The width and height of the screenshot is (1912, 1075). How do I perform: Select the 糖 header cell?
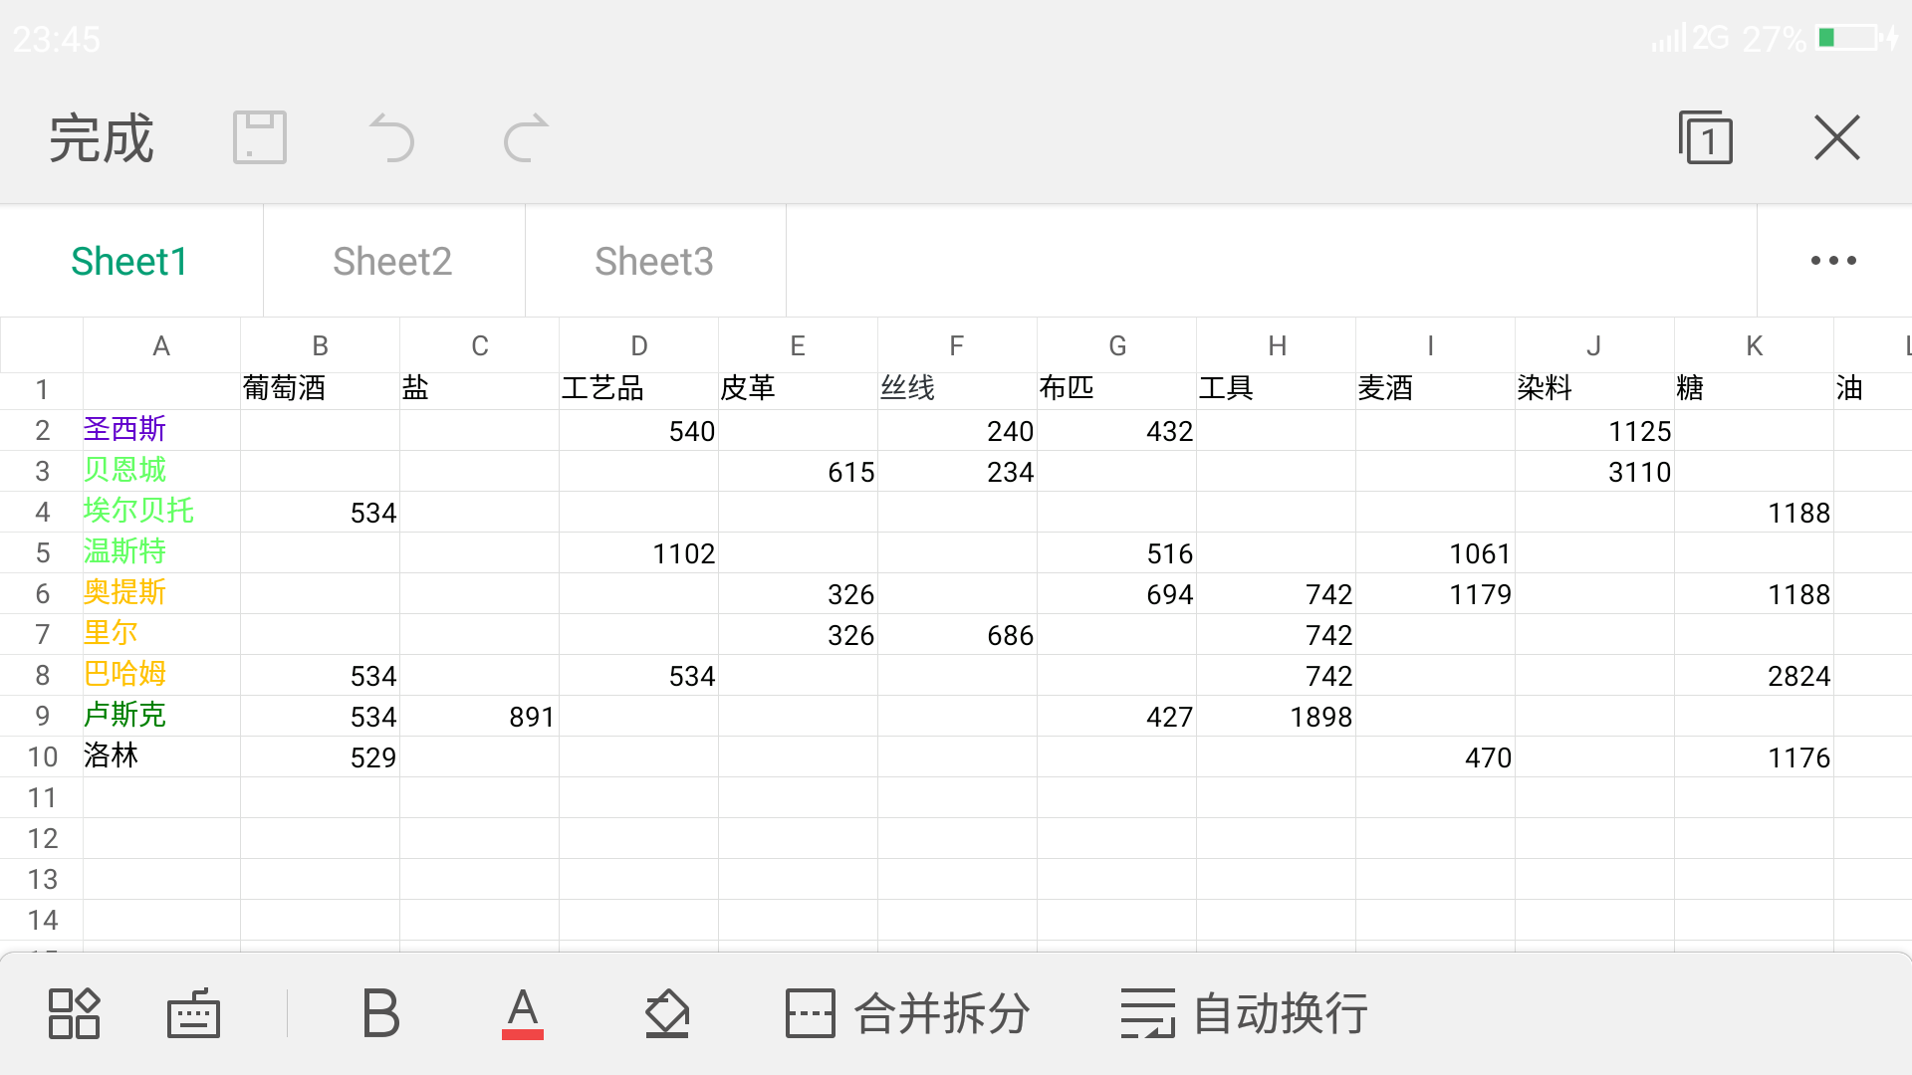tap(1754, 389)
